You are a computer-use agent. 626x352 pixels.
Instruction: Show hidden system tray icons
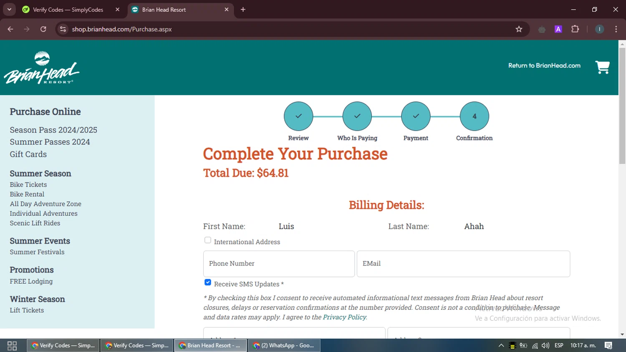tap(501, 346)
